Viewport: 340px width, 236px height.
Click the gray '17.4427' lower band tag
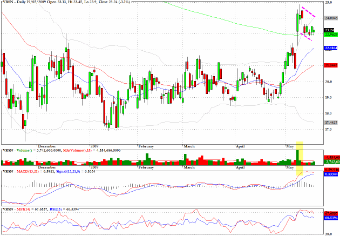click(331, 123)
